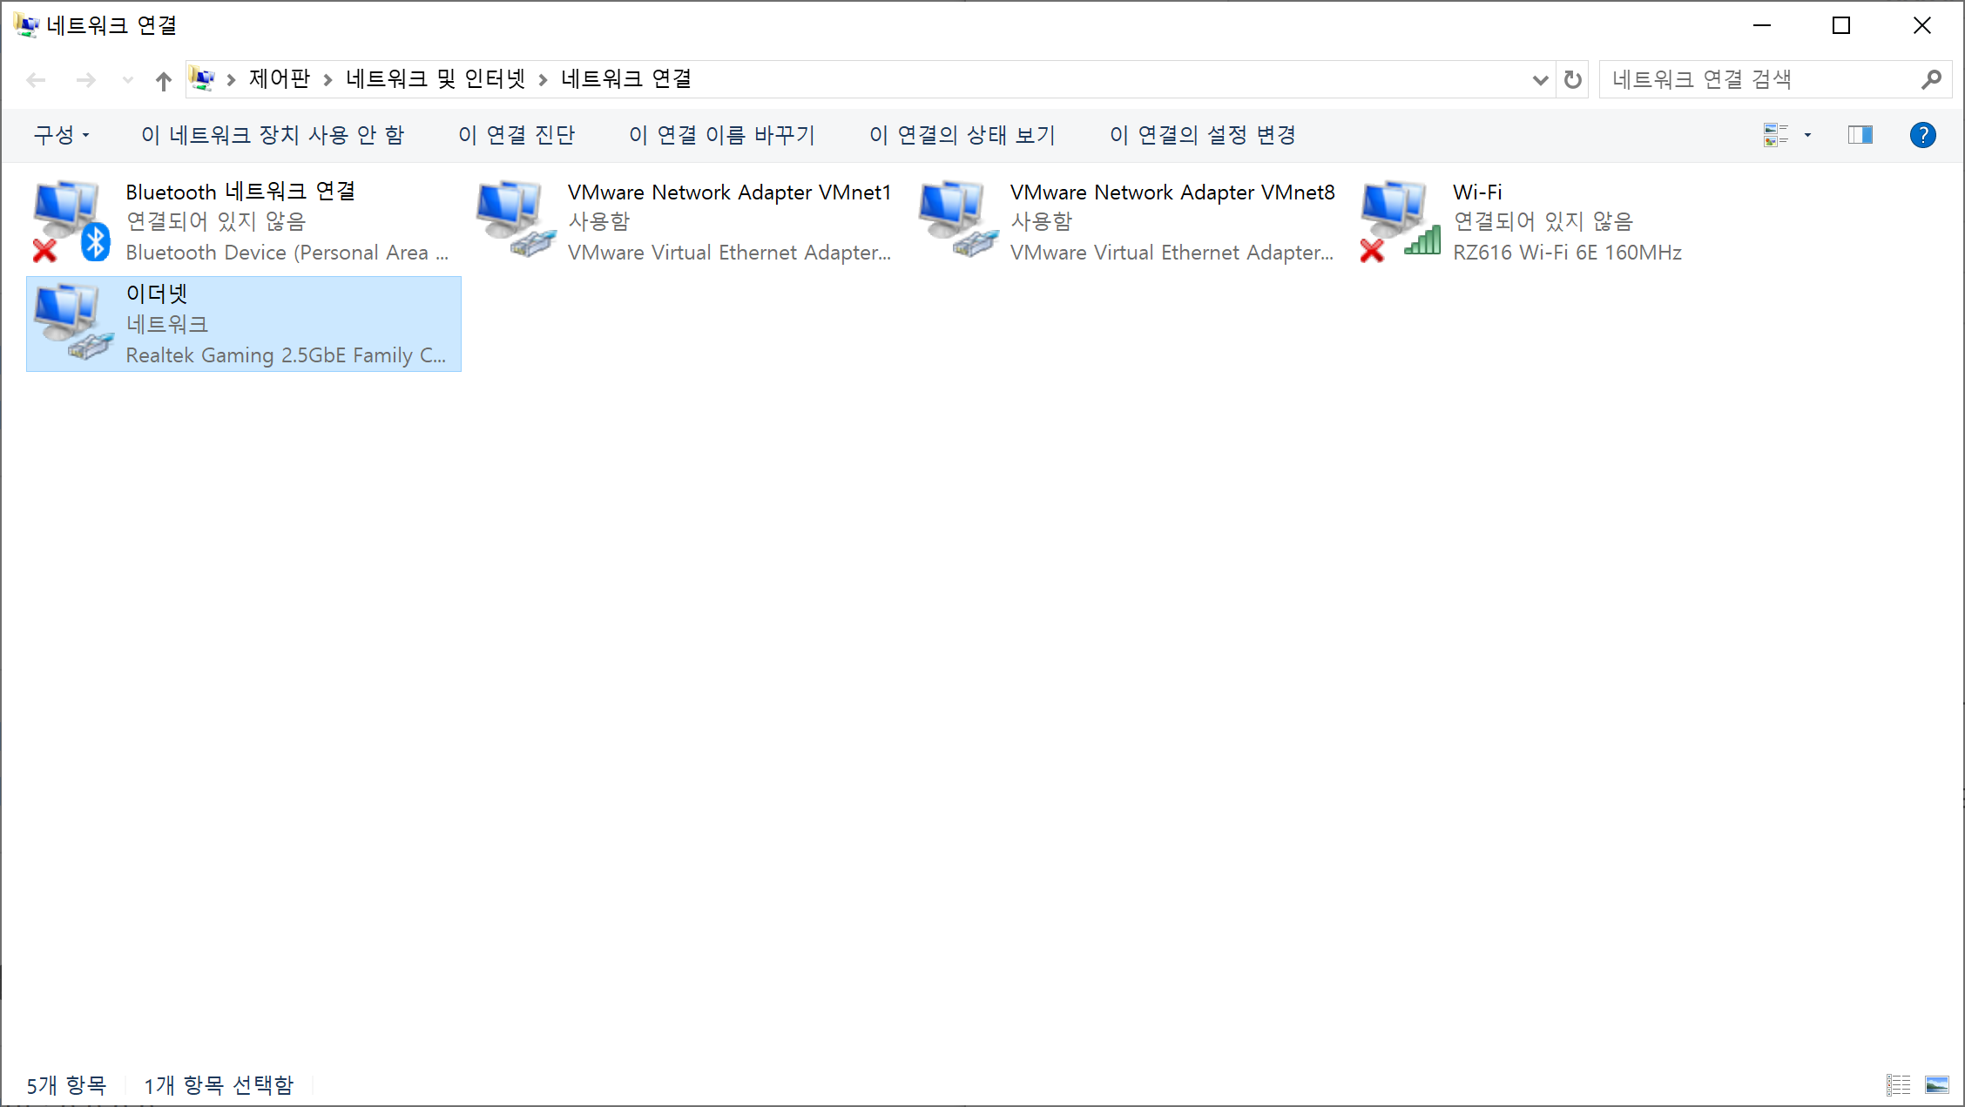
Task: Click the up one level arrow
Action: (x=163, y=81)
